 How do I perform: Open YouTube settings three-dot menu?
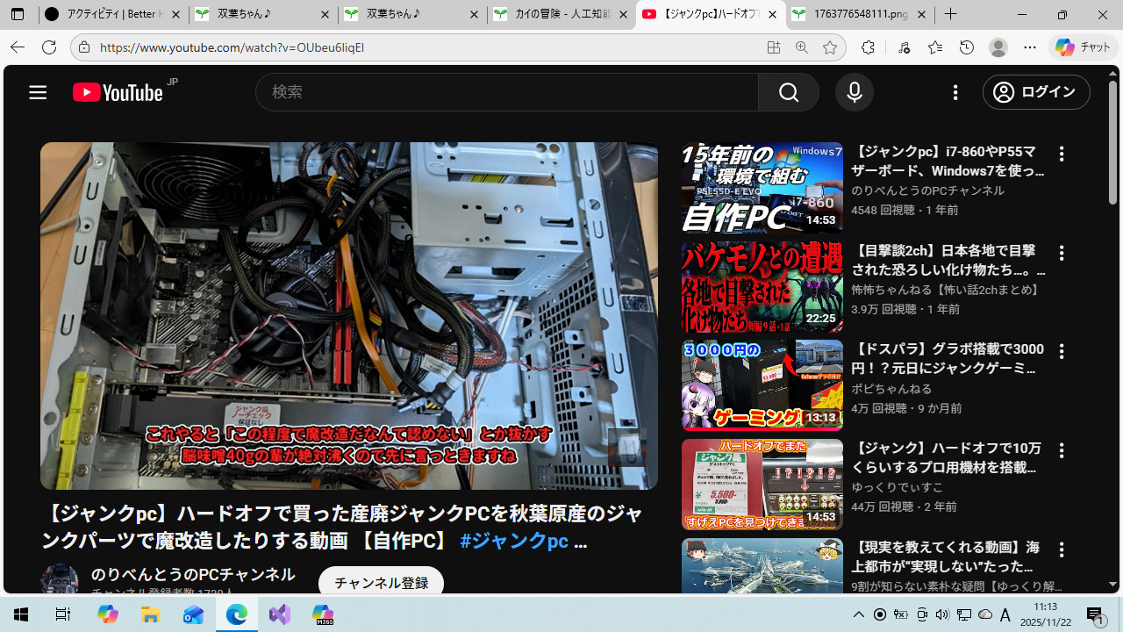(x=955, y=92)
